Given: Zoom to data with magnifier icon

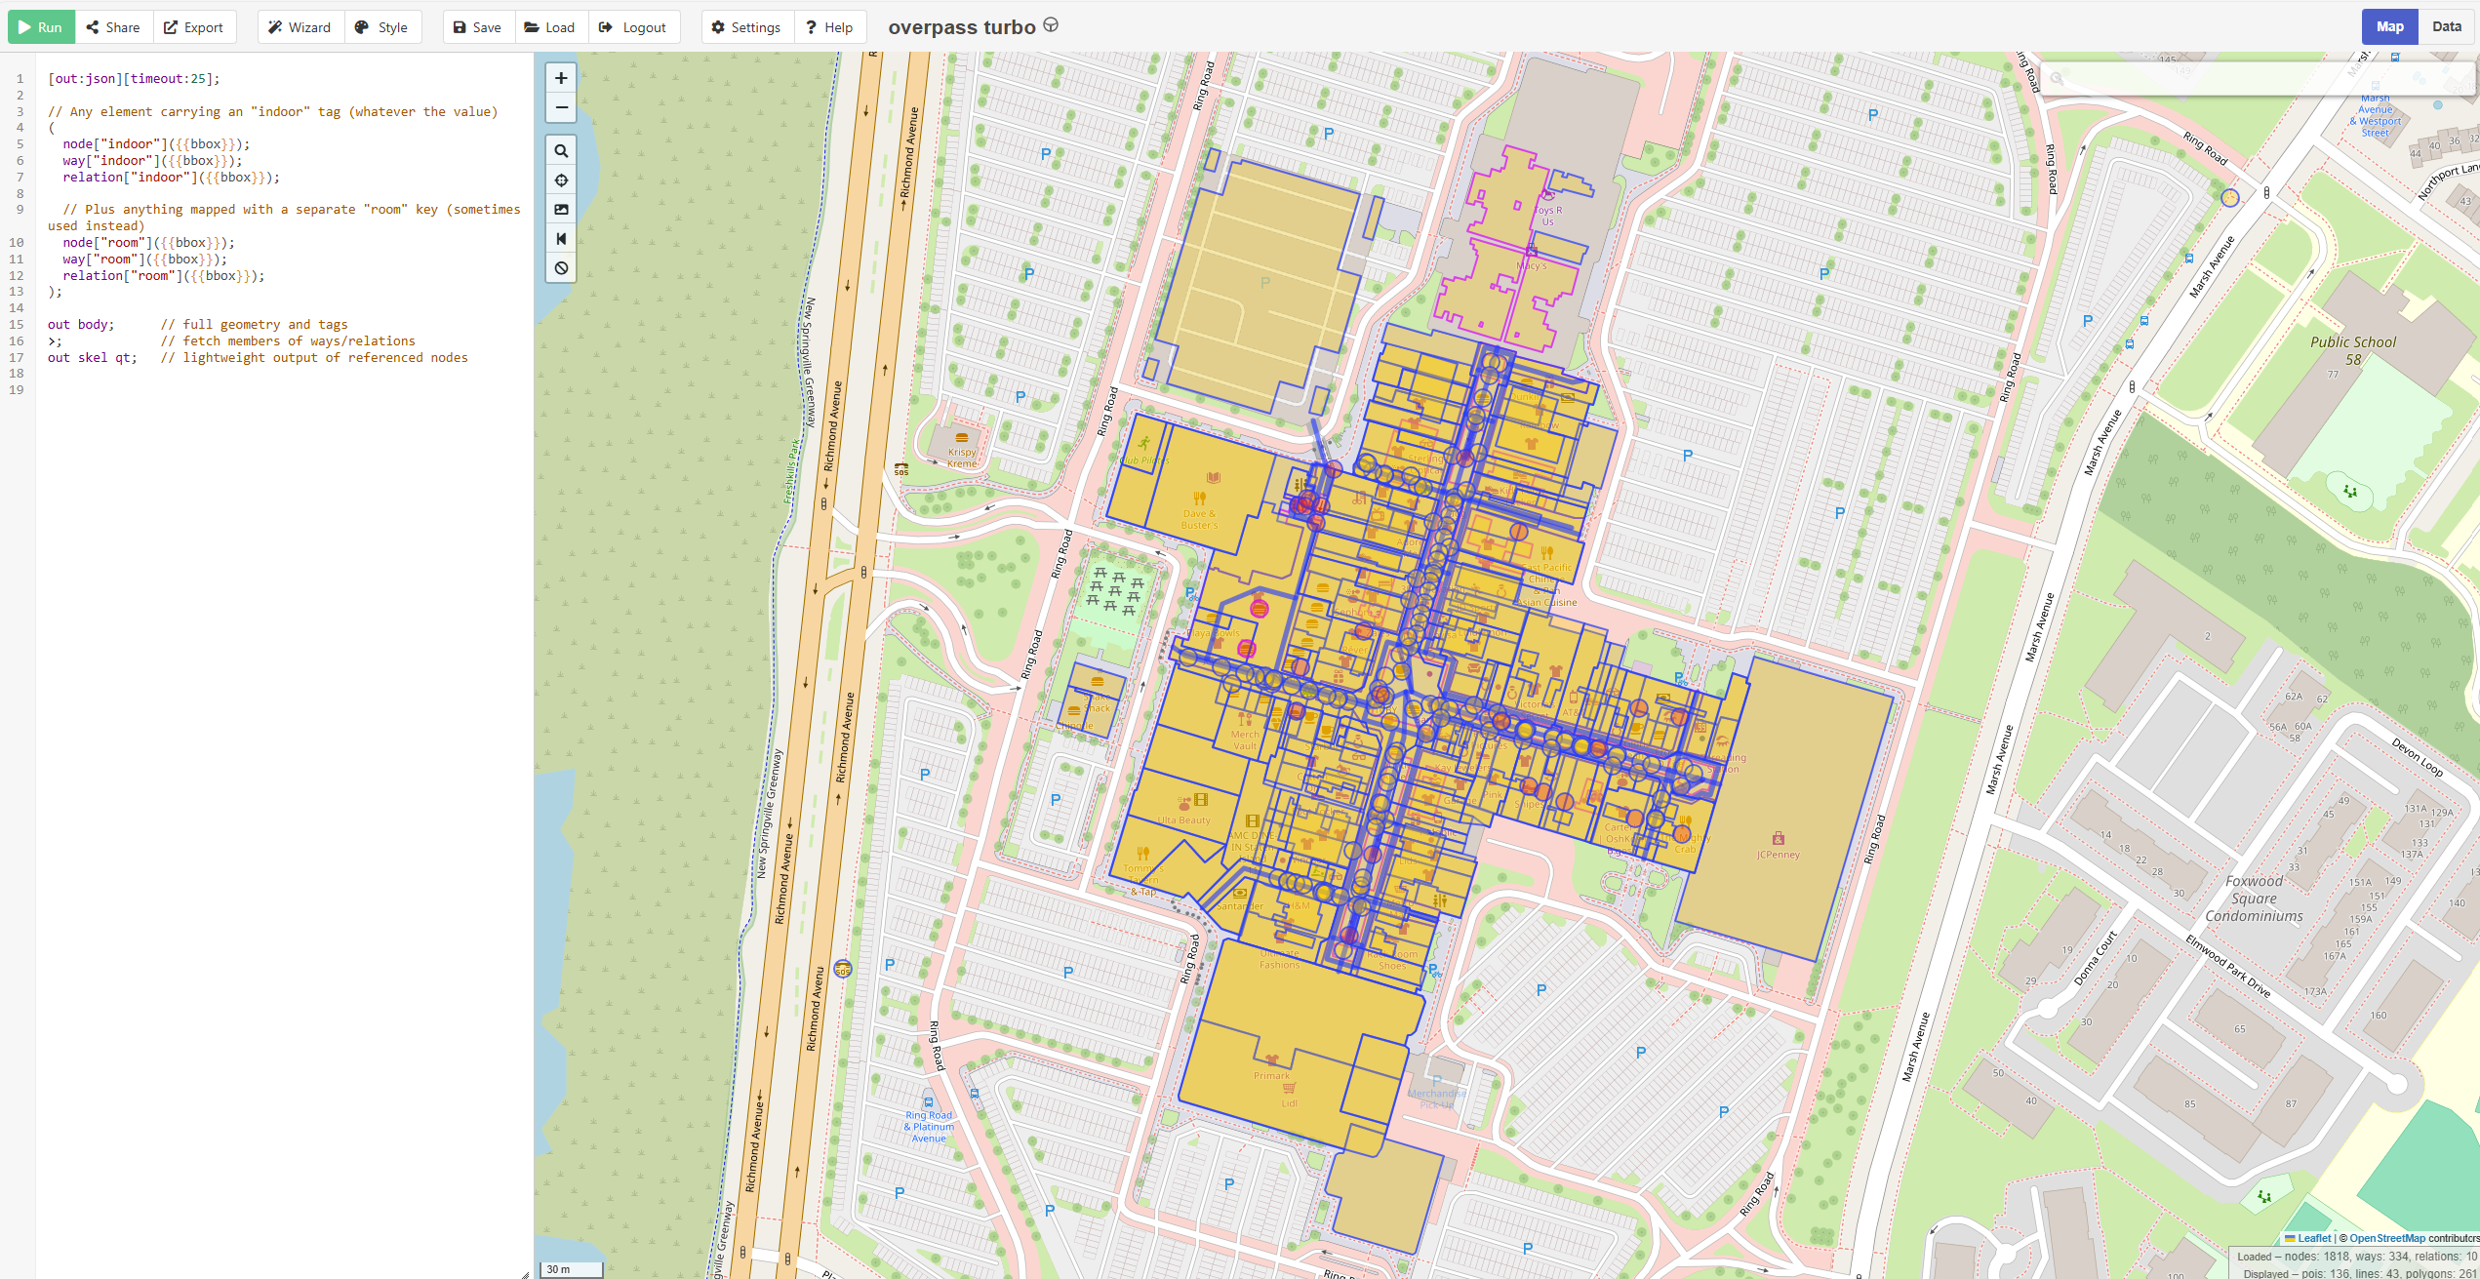Looking at the screenshot, I should coord(561,151).
